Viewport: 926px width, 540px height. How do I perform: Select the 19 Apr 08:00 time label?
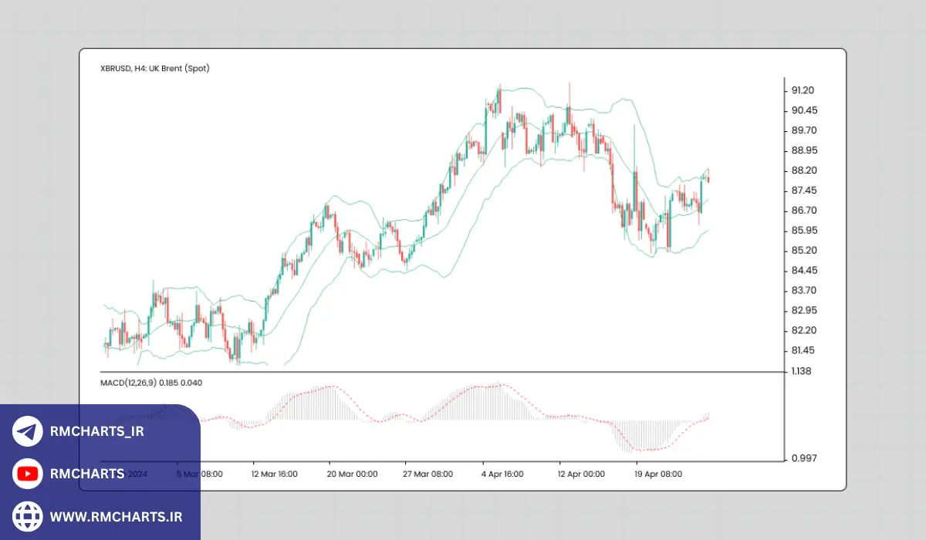click(657, 474)
